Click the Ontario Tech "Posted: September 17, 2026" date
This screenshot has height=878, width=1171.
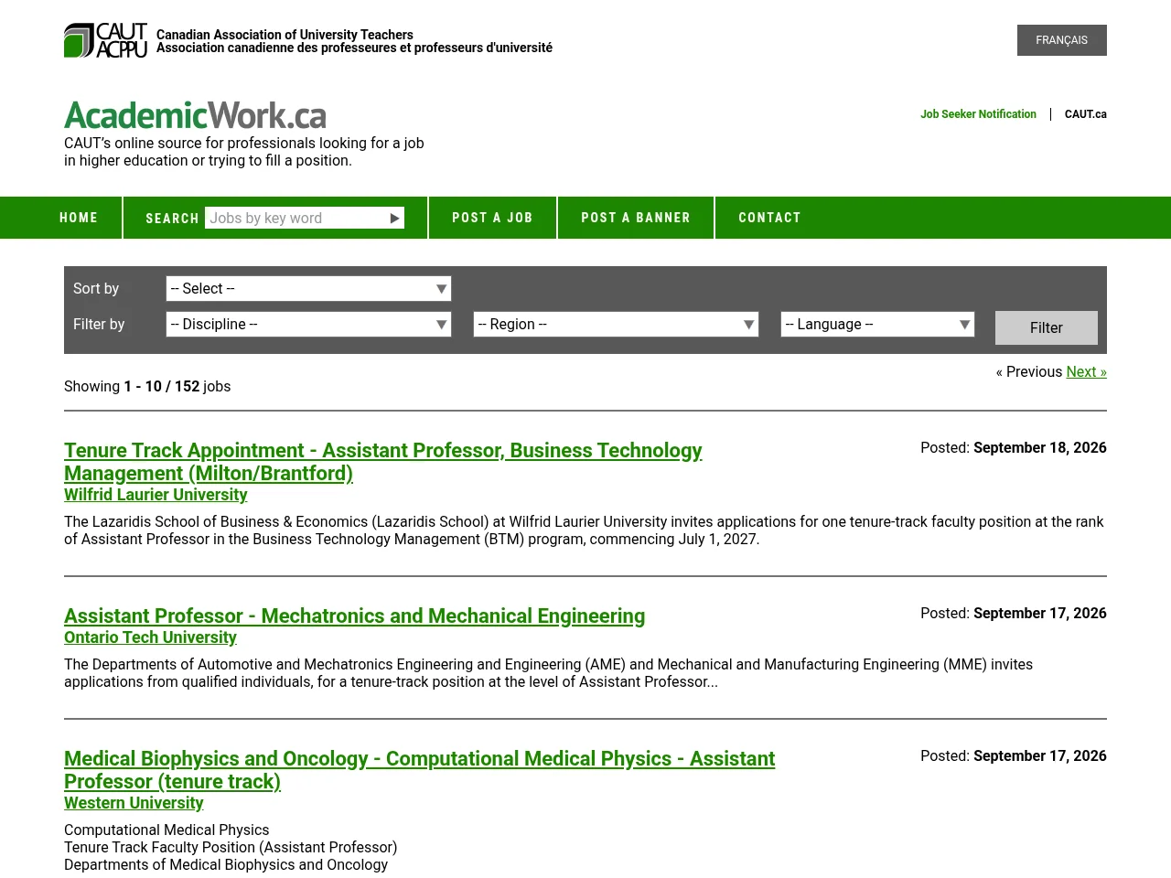1014,613
